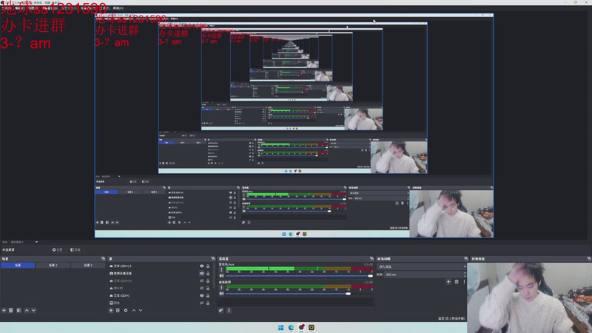Screen dimensions: 592x333
Task: Remove the transition with the trash icon
Action: click(x=457, y=282)
